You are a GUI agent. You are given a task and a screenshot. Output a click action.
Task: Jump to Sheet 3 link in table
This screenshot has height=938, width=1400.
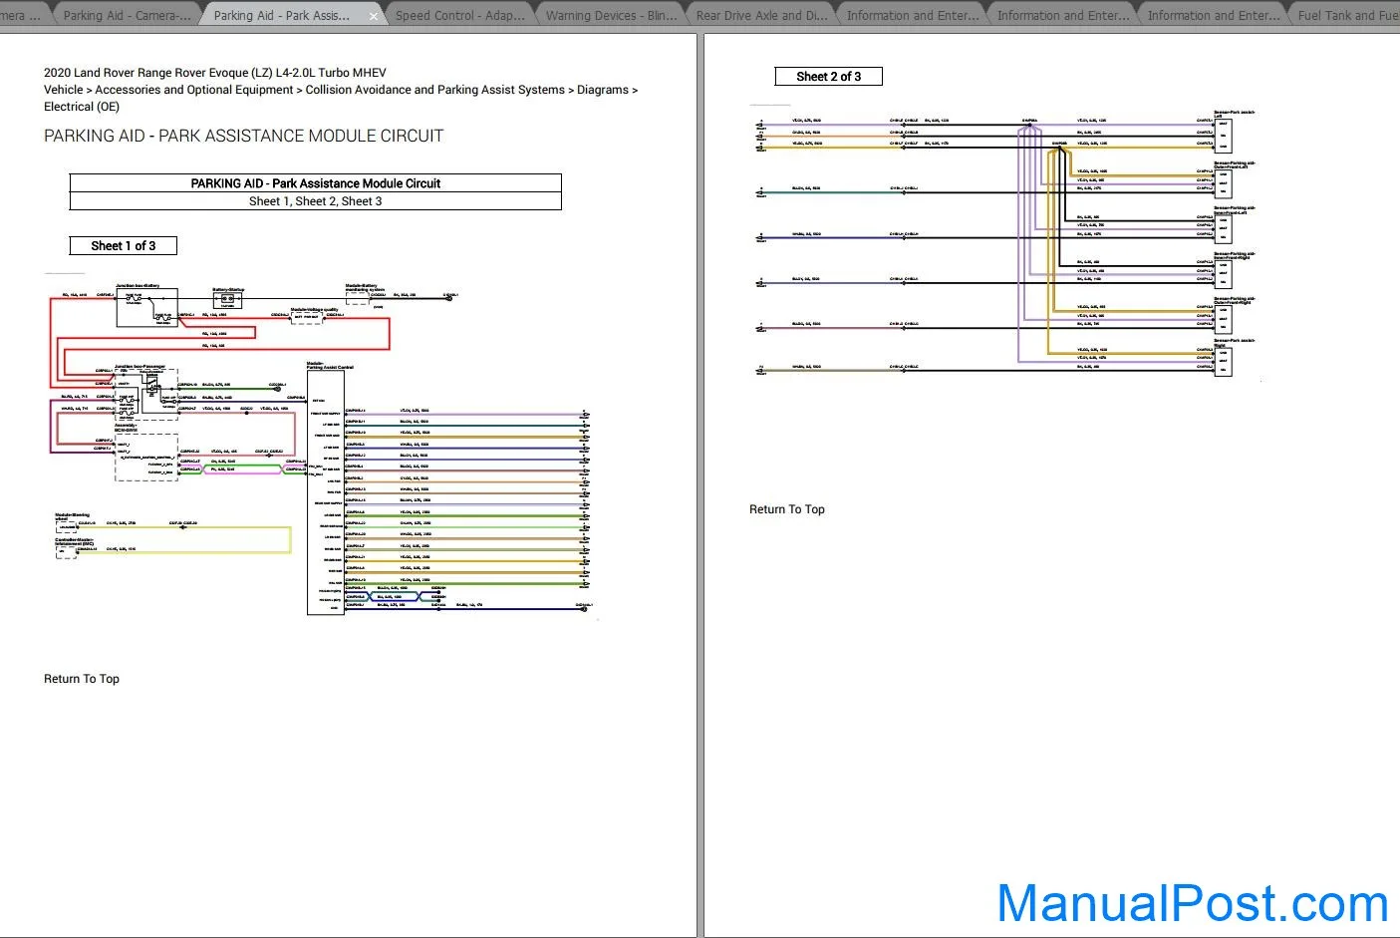tap(362, 201)
